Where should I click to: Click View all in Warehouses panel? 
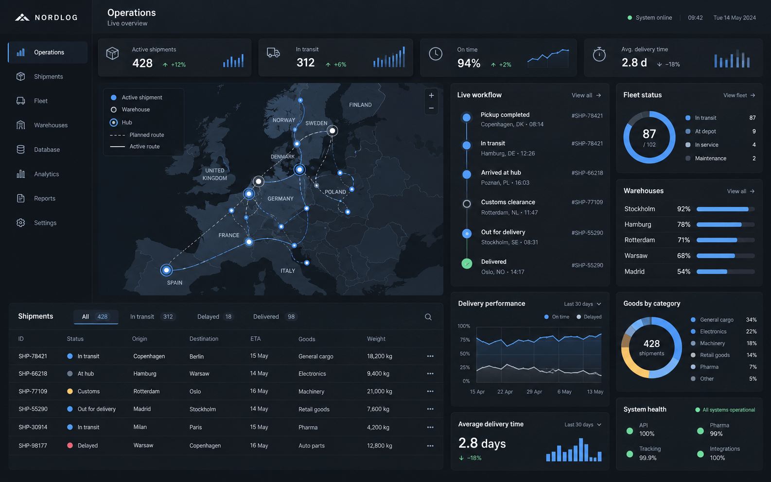pyautogui.click(x=741, y=191)
